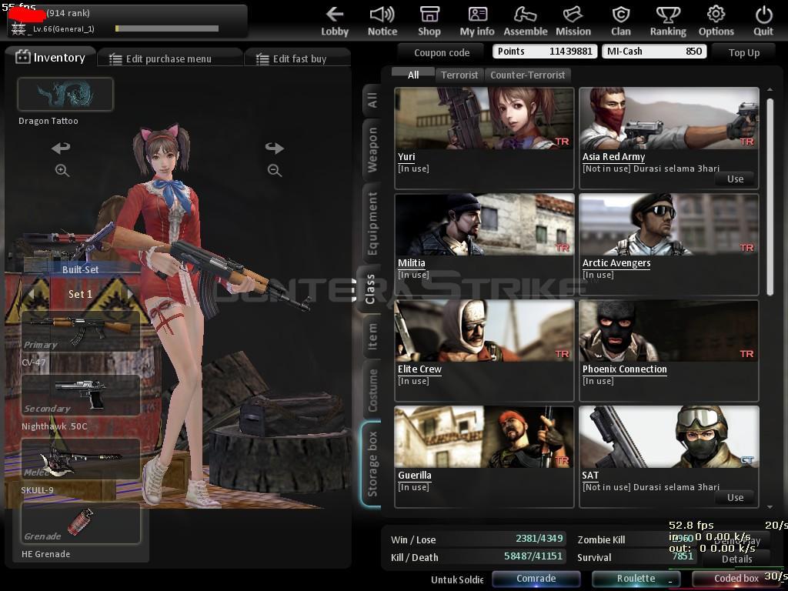Select the CV-47 primary weapon slot

point(80,330)
